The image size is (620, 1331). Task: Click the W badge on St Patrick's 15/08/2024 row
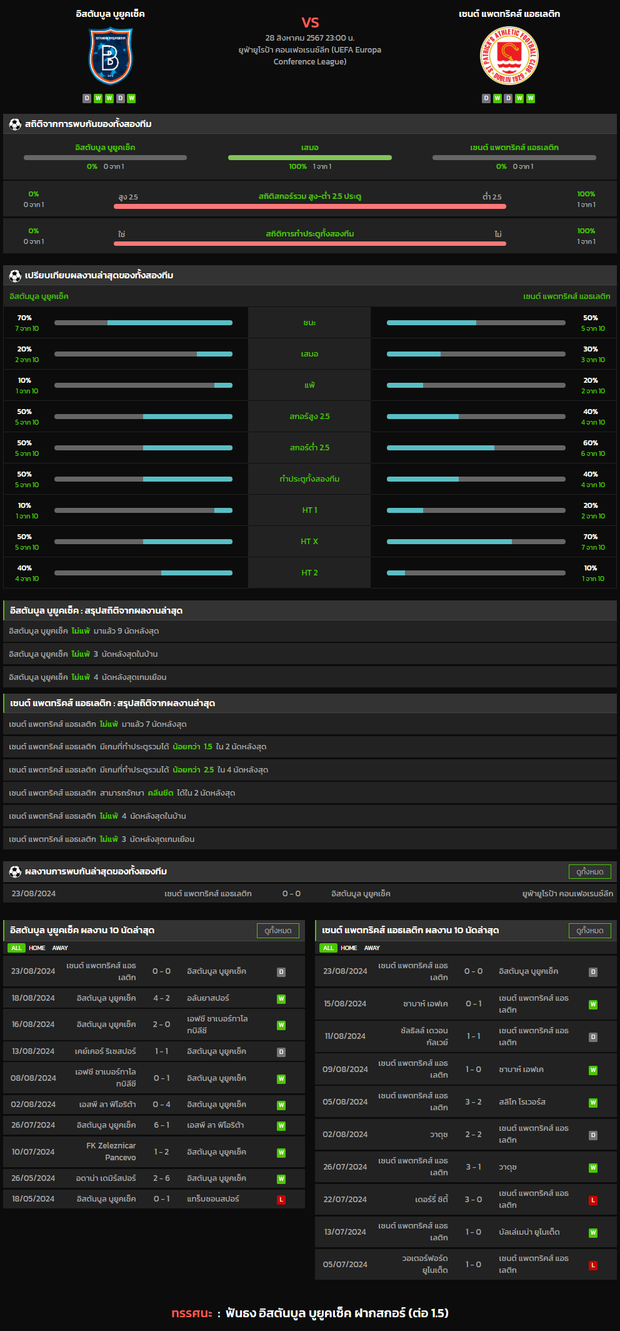(593, 1005)
